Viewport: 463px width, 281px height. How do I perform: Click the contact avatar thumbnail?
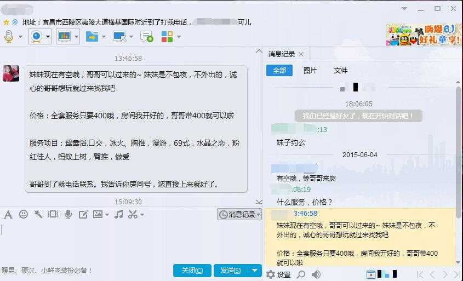coord(11,73)
